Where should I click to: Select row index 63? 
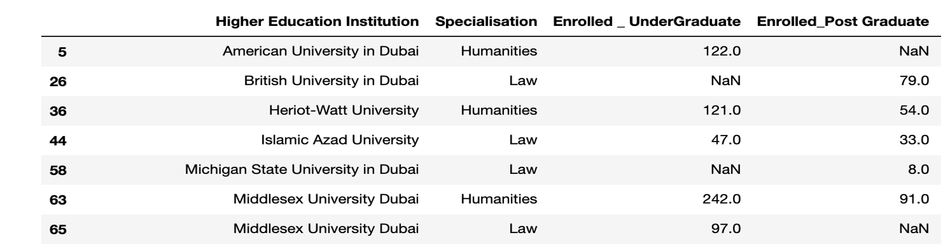(x=58, y=200)
